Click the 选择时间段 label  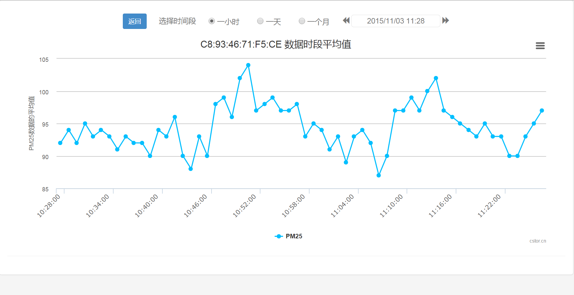tap(177, 21)
